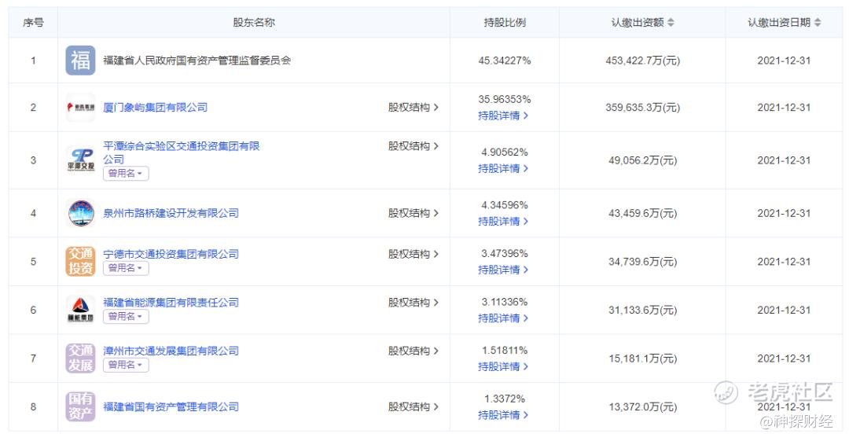Screen dimensions: 849x441
Task: Open 股权结构 for 宁德市交通投资集团
Action: [413, 254]
